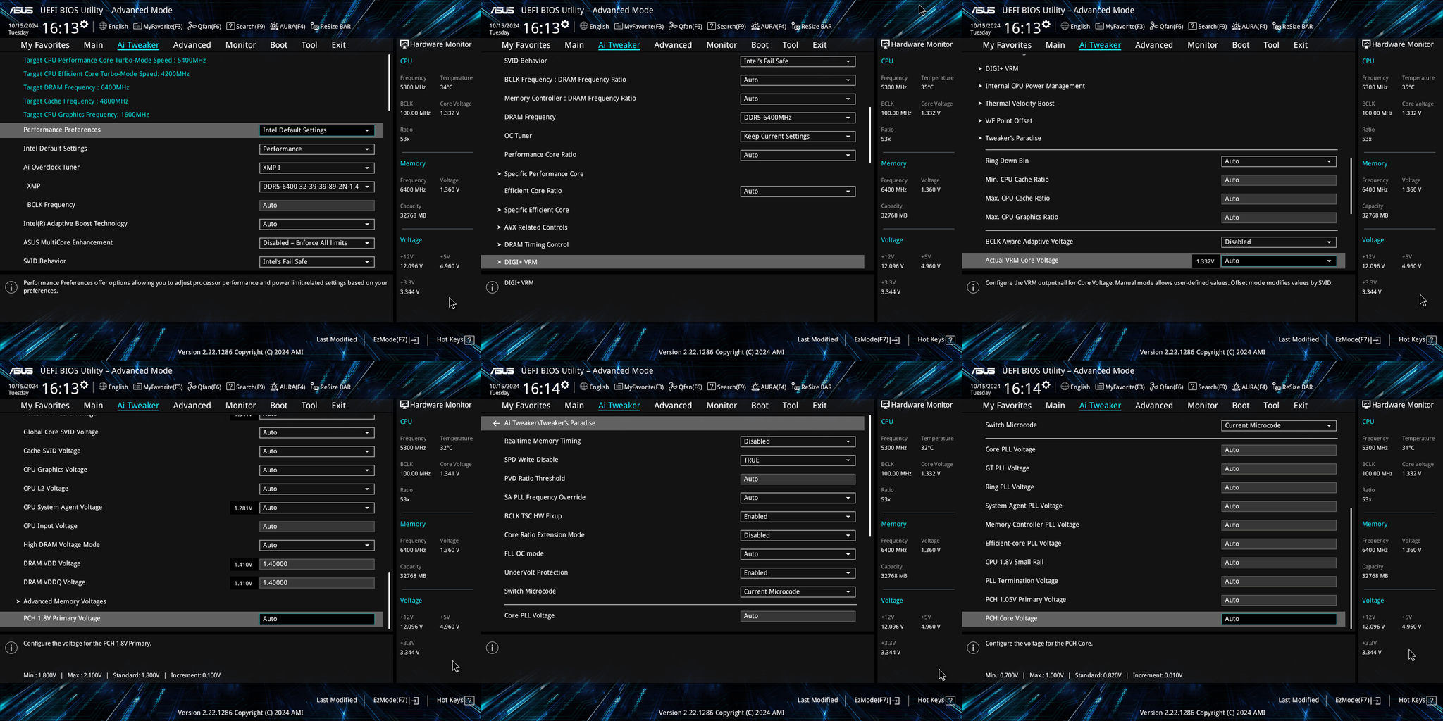
Task: Click the BCLK Frequency input field
Action: 316,206
